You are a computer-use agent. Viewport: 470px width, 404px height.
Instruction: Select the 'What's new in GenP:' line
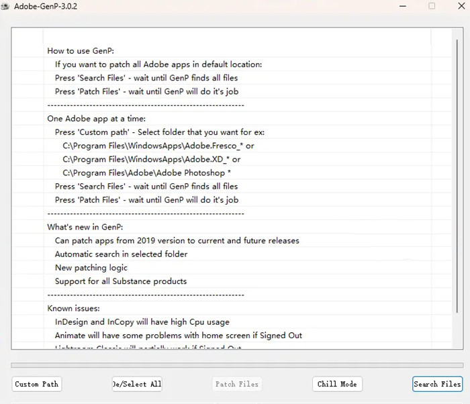click(85, 228)
